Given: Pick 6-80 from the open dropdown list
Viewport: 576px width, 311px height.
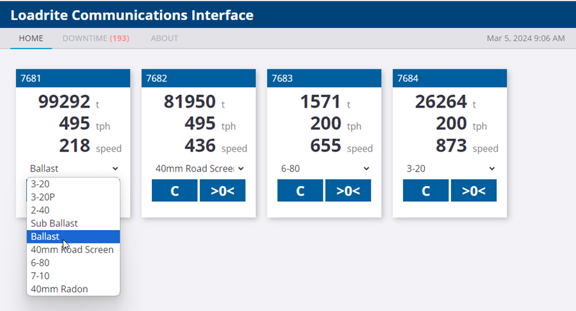Looking at the screenshot, I should 73,263.
